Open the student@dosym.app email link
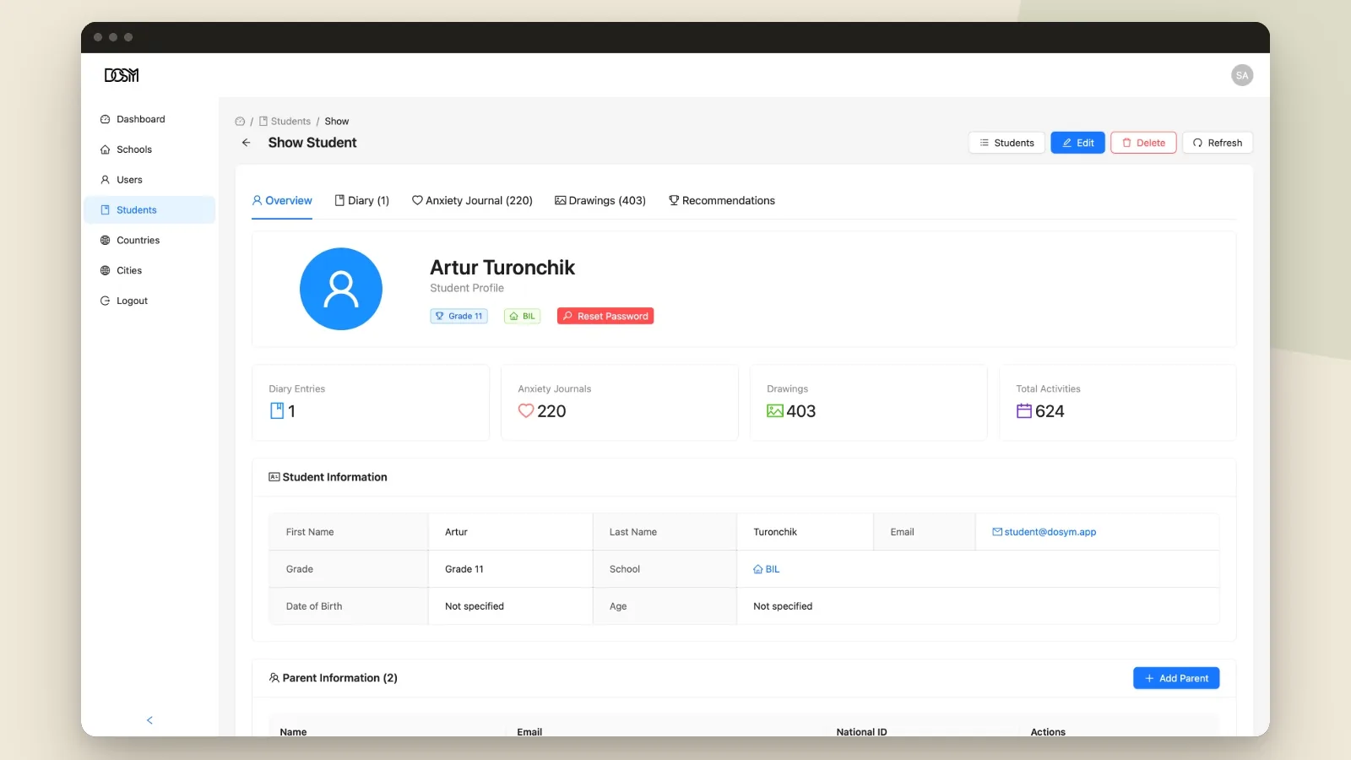This screenshot has height=760, width=1351. 1044,532
